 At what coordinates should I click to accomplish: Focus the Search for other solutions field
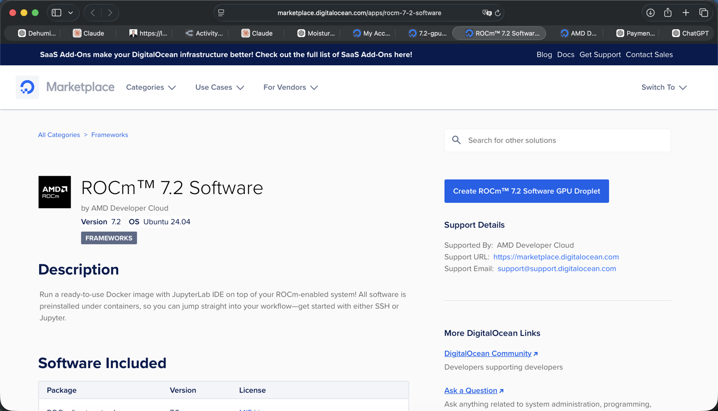(557, 140)
